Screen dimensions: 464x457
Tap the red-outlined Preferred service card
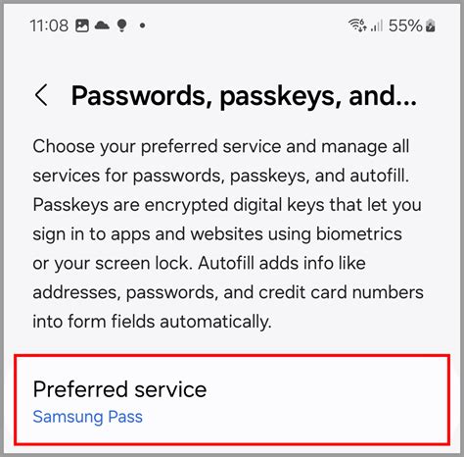[232, 400]
